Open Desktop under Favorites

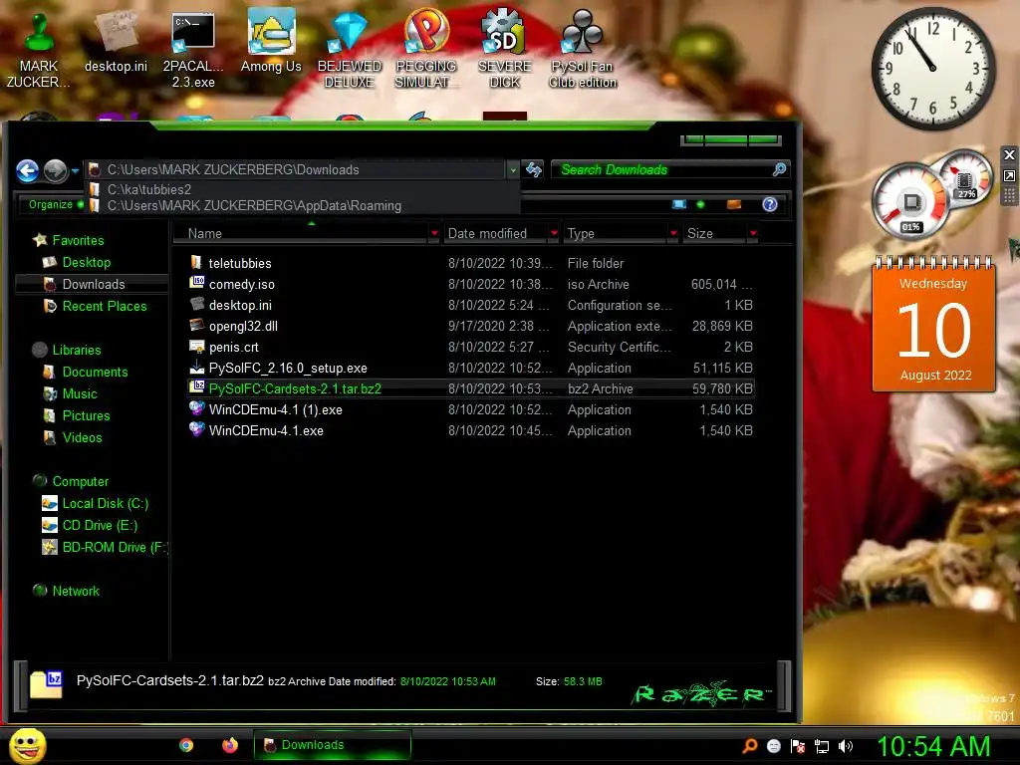point(78,262)
